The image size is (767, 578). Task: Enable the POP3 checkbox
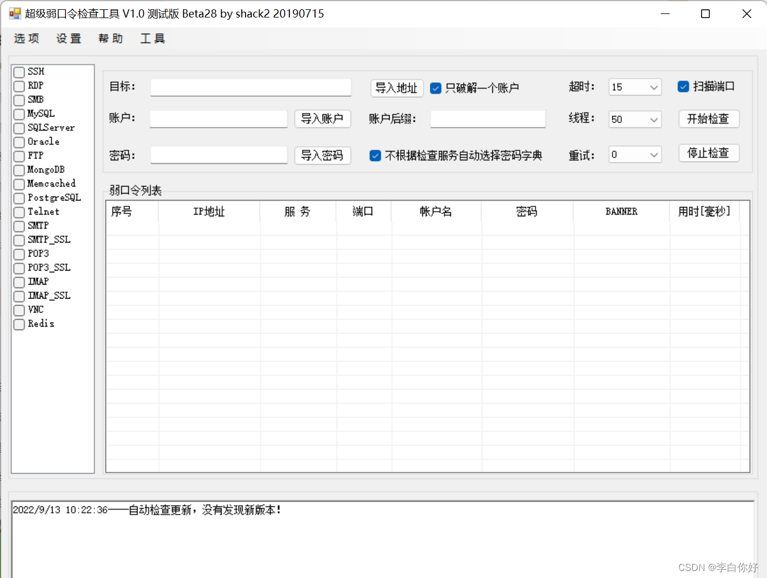pos(19,254)
